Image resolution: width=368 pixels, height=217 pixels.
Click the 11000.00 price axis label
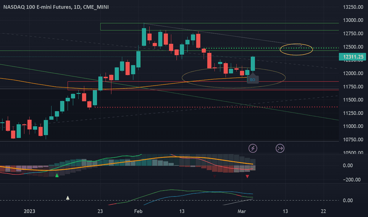tap(353, 126)
